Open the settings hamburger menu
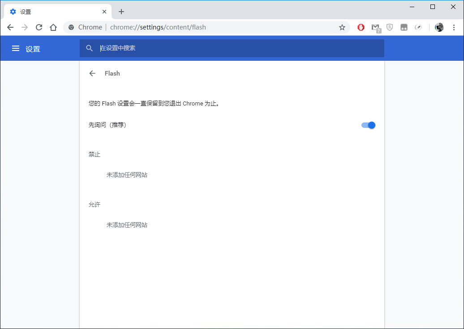 tap(16, 48)
